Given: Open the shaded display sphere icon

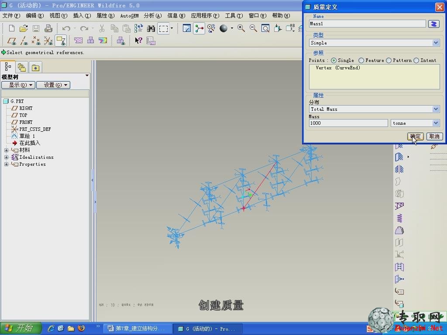Looking at the screenshot, I should coord(223,28).
